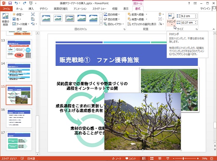Switch to the 表示 tab

click(126, 9)
